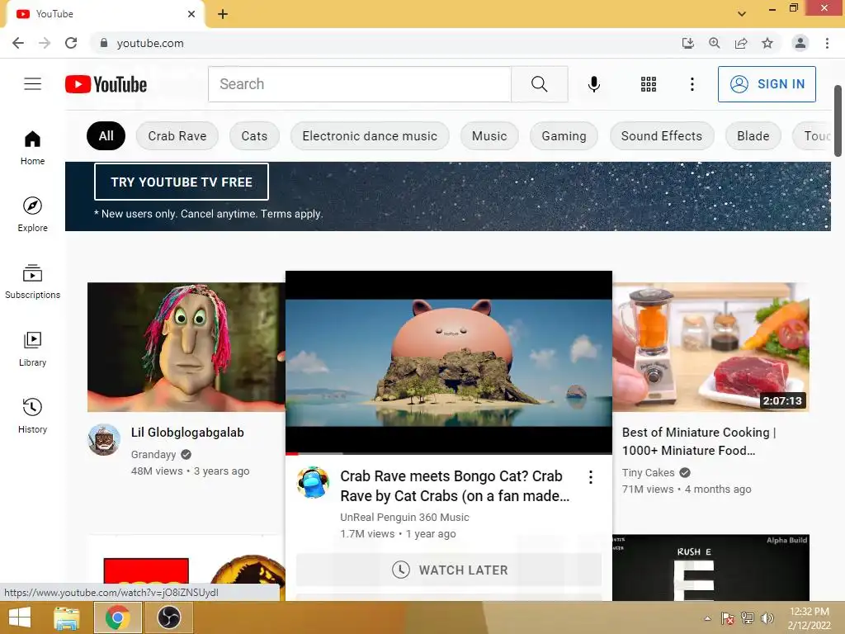This screenshot has height=634, width=845.
Task: Open YouTube settings three-dot menu
Action: coord(692,84)
